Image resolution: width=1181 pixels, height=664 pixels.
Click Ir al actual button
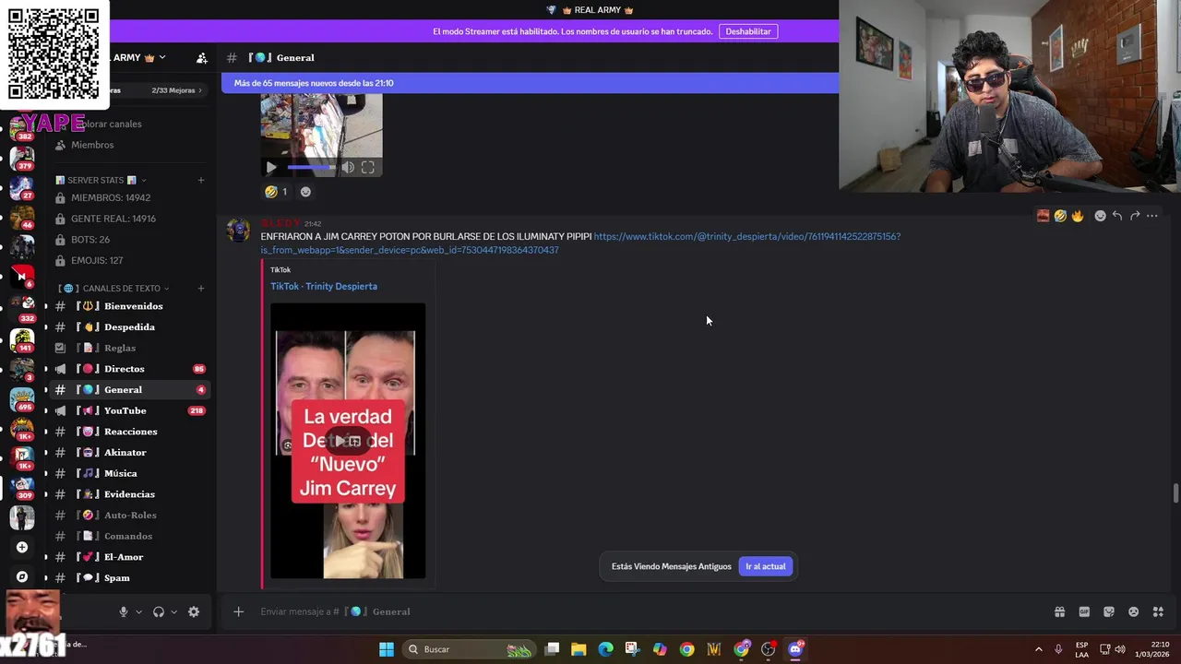click(766, 566)
